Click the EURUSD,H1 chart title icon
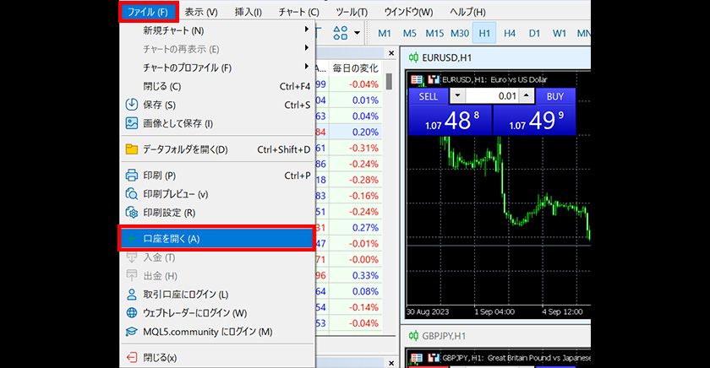 point(413,57)
